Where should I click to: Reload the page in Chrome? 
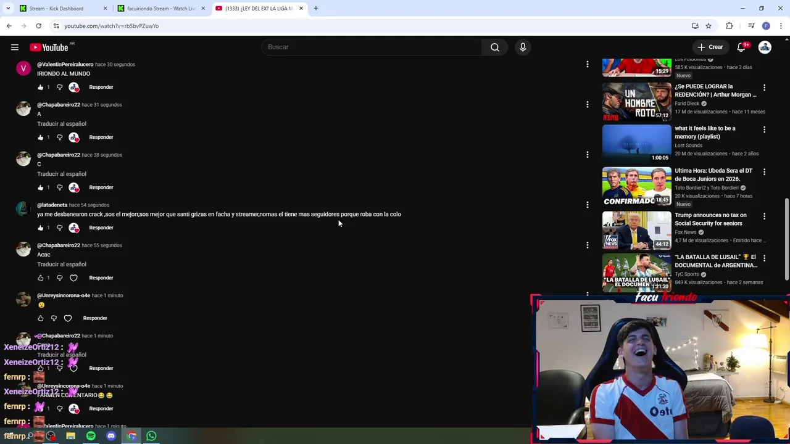coord(38,26)
